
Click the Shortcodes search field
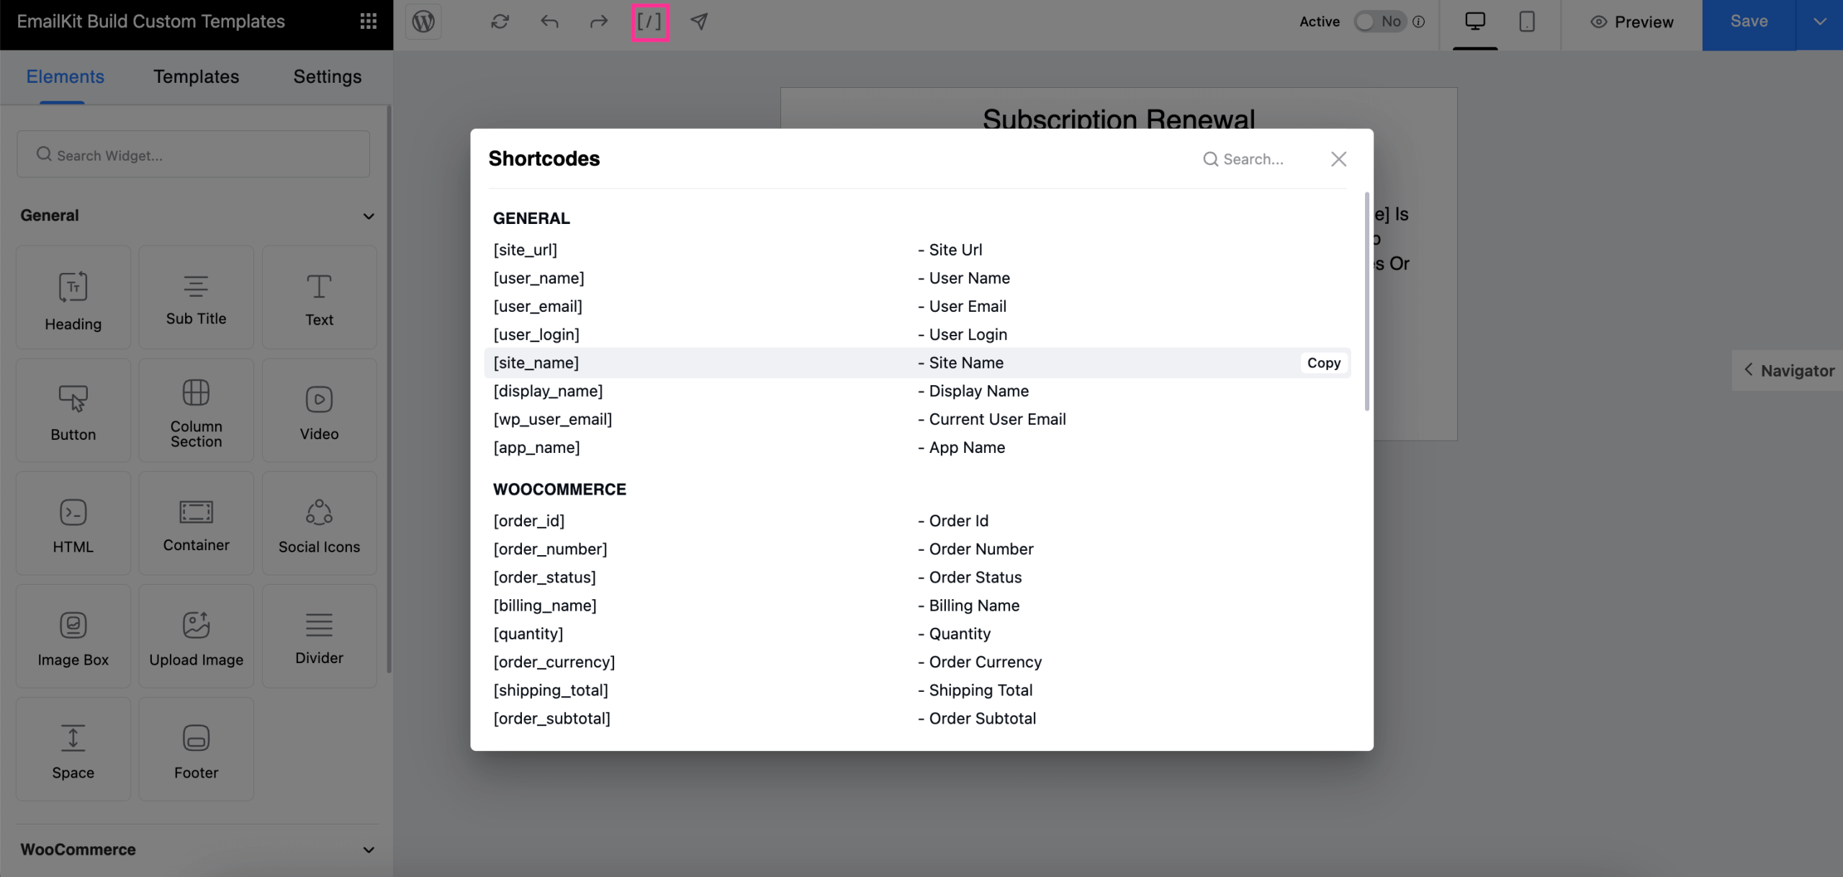pos(1253,159)
